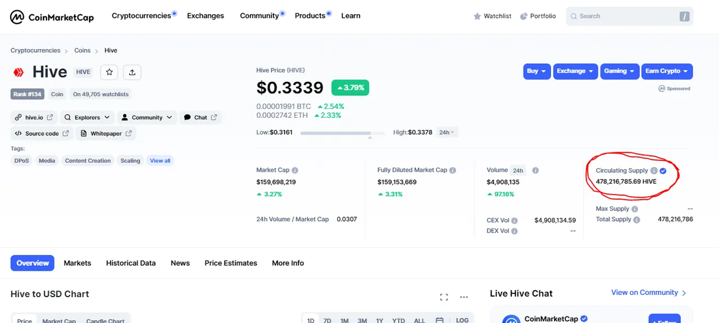Switch chart to Market Cap view
The height and width of the screenshot is (323, 719).
59,321
